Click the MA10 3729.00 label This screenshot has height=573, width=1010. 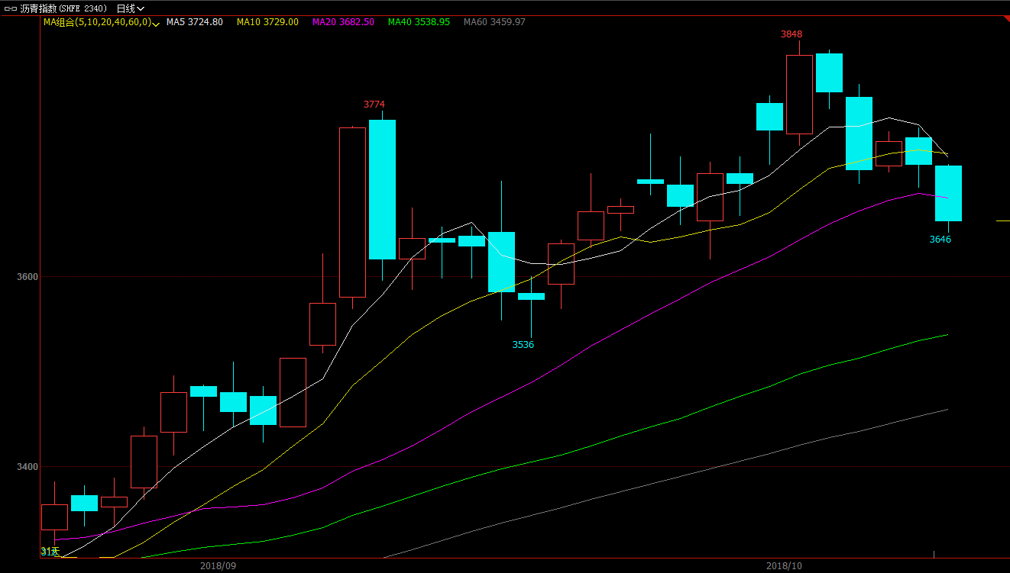(x=267, y=22)
